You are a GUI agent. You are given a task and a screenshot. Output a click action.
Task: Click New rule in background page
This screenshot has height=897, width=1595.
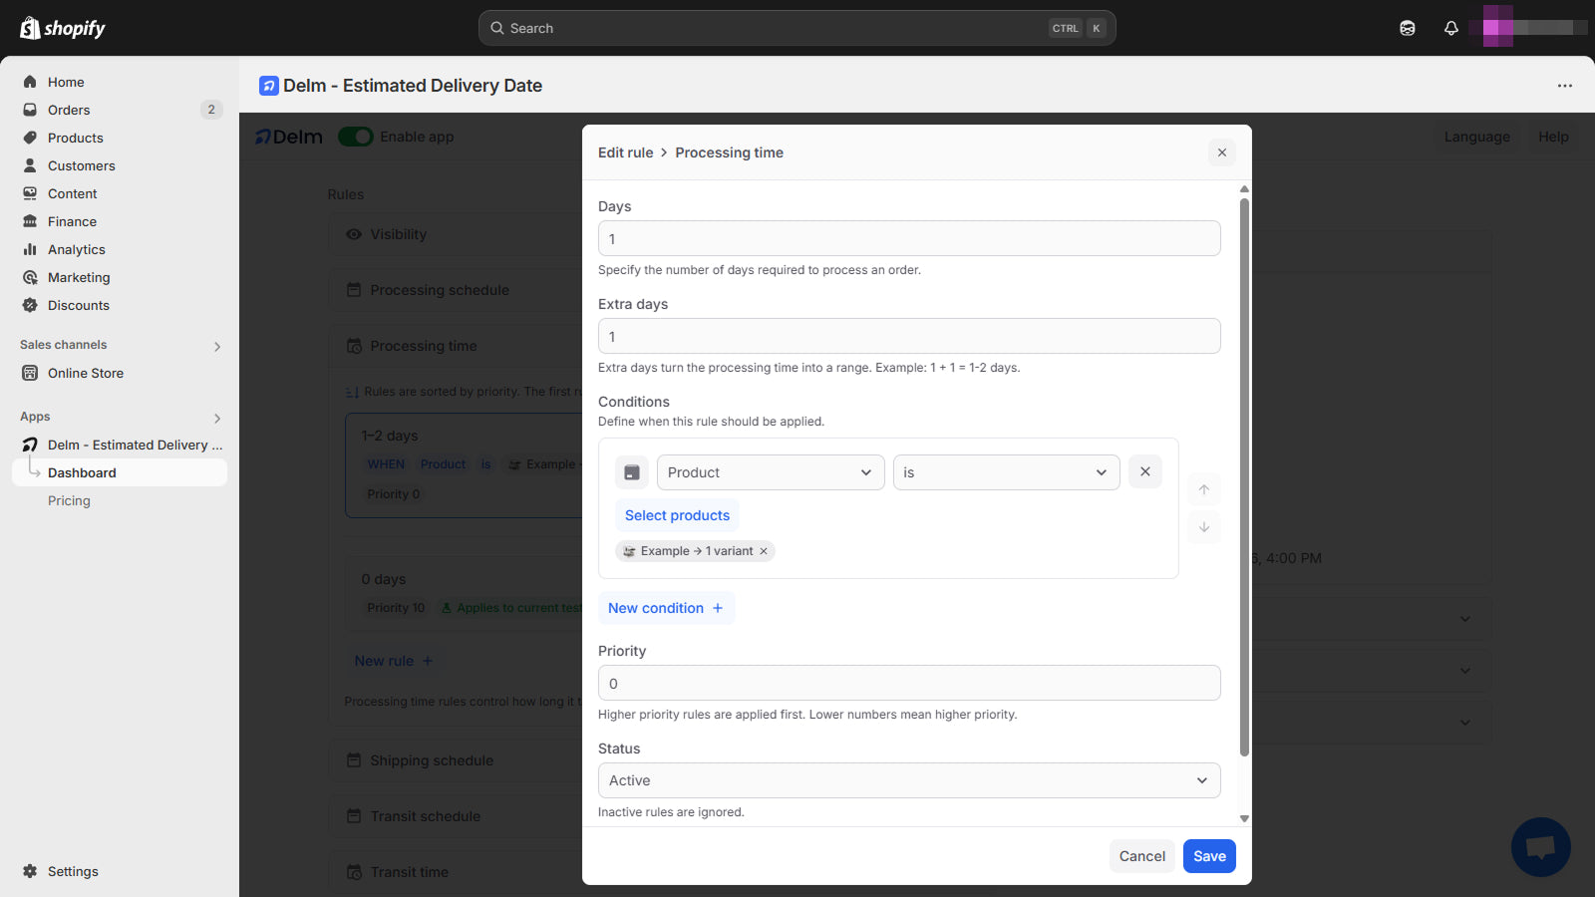[x=394, y=661]
